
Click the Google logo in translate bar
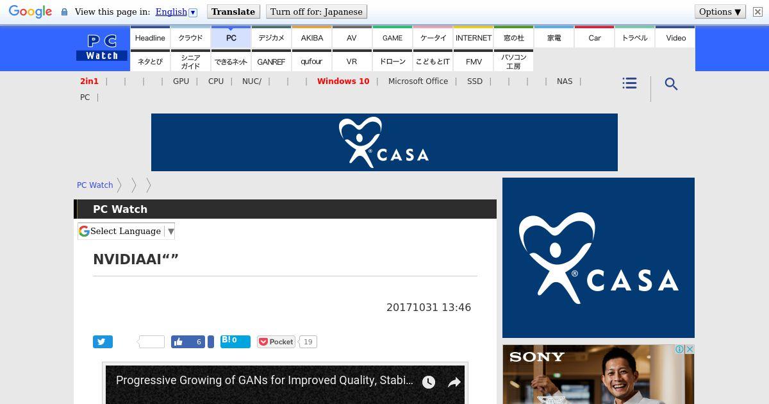point(30,12)
